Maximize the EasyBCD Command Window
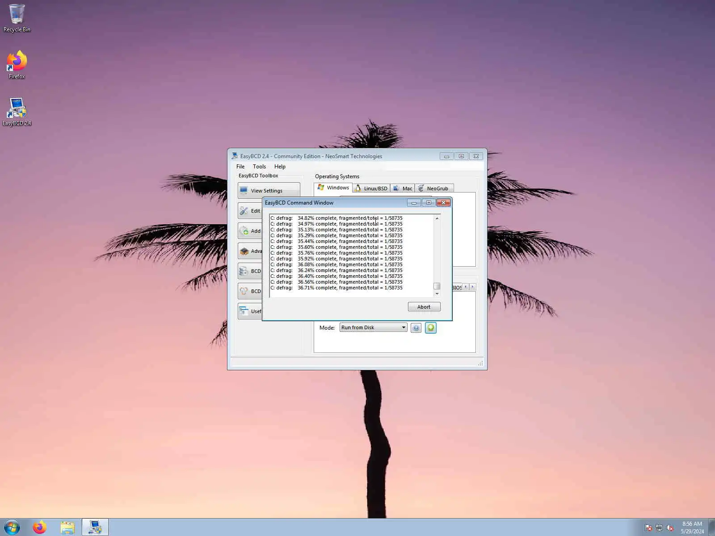Image resolution: width=715 pixels, height=536 pixels. tap(429, 203)
